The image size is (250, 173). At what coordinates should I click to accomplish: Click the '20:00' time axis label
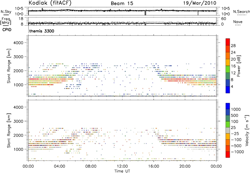[x=185, y=166]
